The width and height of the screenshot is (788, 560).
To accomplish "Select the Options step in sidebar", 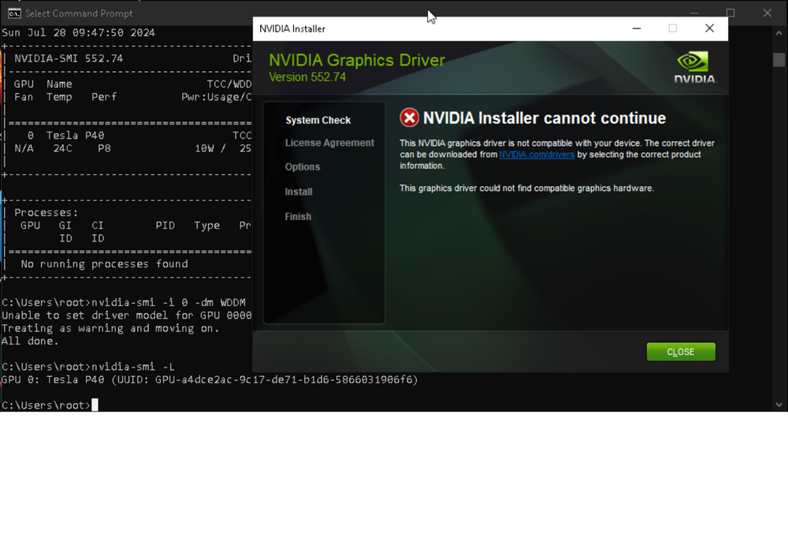I will click(302, 167).
